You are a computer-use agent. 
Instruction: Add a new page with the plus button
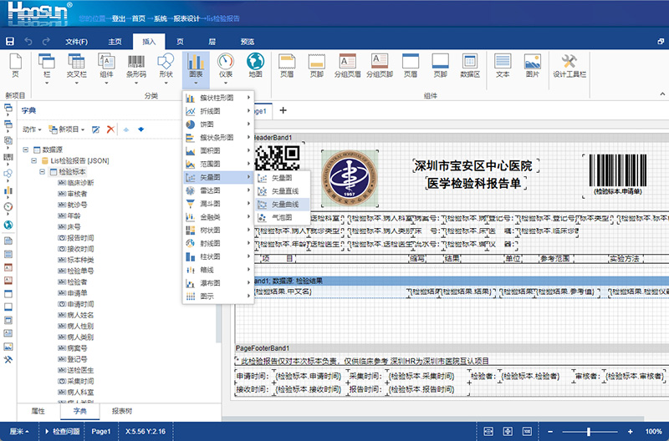[283, 110]
